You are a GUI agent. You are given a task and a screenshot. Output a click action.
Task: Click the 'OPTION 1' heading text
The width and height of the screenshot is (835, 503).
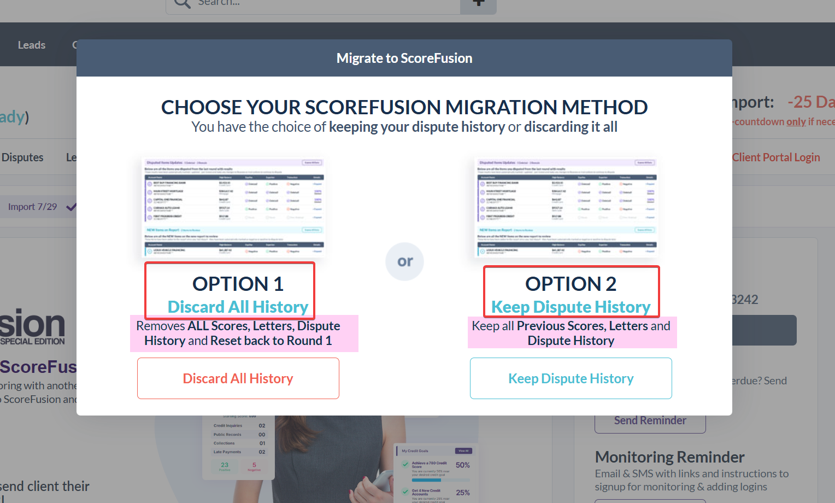point(238,284)
